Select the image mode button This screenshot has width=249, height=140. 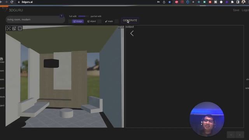coord(78,21)
